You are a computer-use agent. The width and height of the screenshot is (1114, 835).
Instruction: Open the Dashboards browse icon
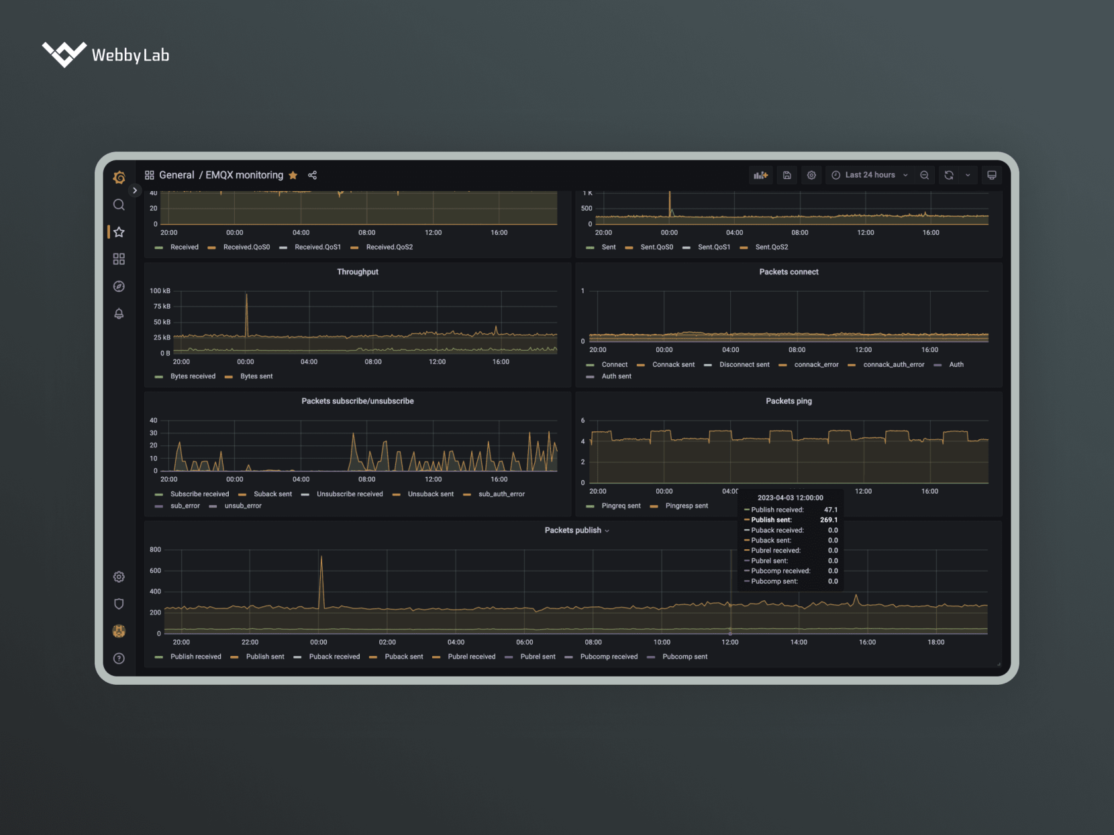(x=119, y=259)
